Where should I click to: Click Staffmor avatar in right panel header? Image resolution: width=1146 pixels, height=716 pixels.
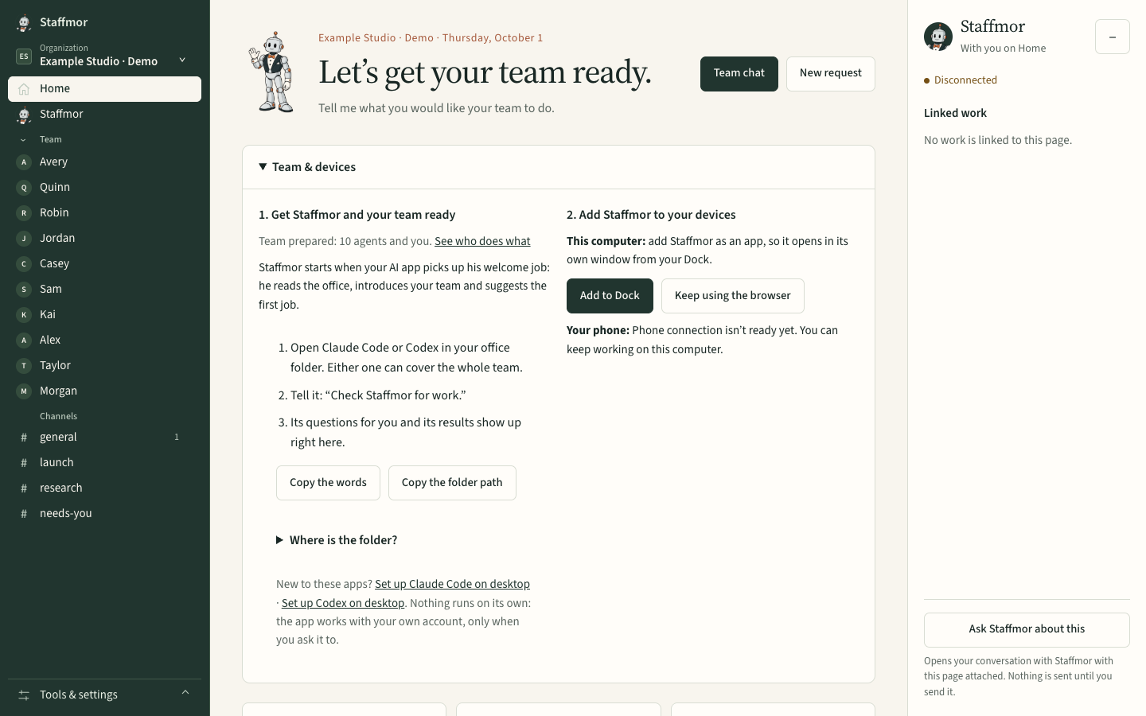pyautogui.click(x=938, y=37)
